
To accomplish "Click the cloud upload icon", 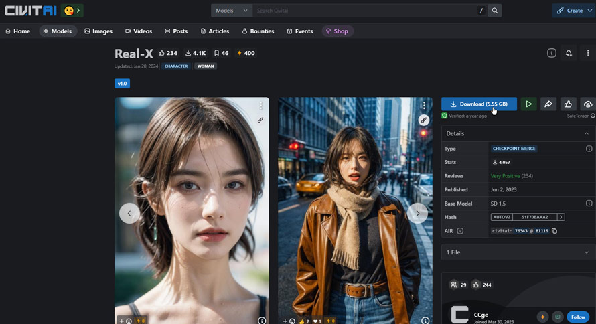I will [587, 104].
